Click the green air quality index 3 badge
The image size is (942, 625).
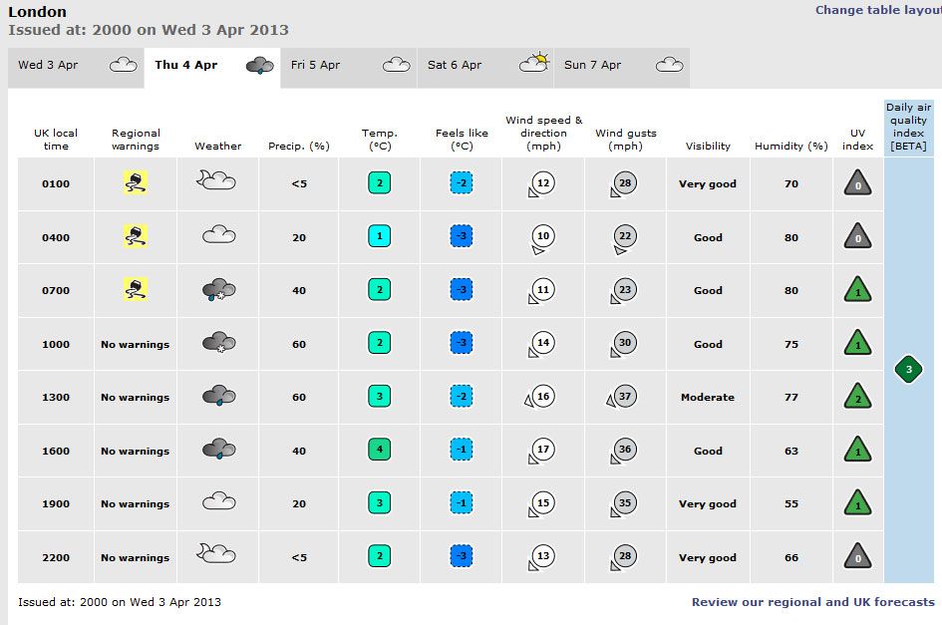[x=908, y=370]
